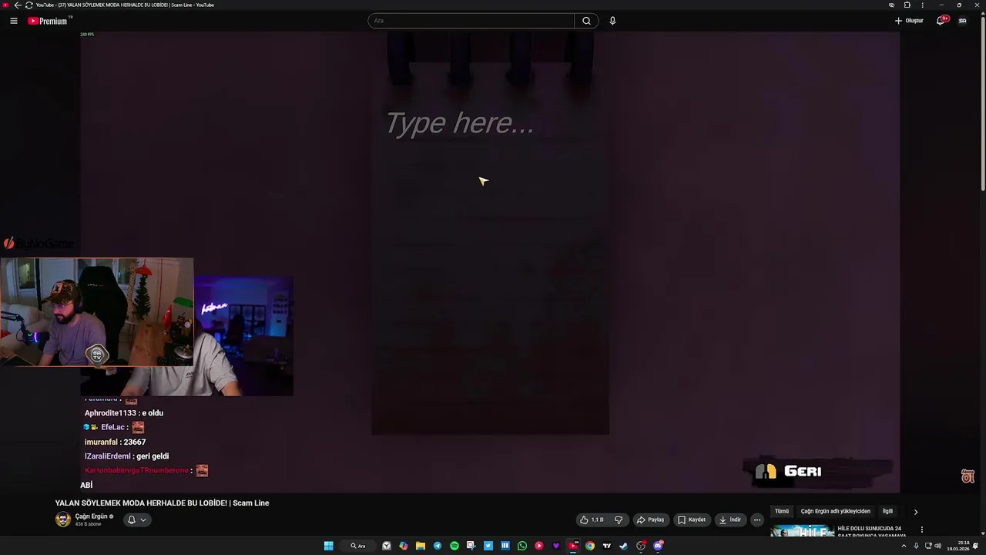Open the notifications bell with 9+ badge
Screen dimensions: 986x555
(941, 21)
